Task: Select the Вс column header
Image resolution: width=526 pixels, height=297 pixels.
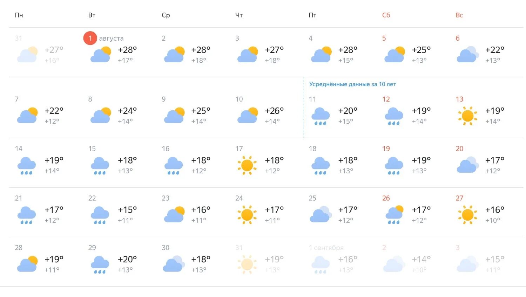Action: click(x=459, y=15)
